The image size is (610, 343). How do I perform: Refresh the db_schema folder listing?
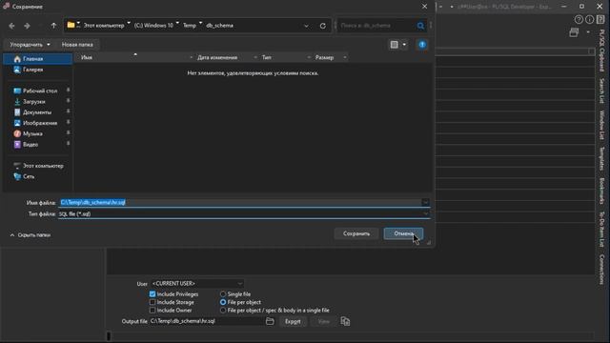(x=323, y=26)
